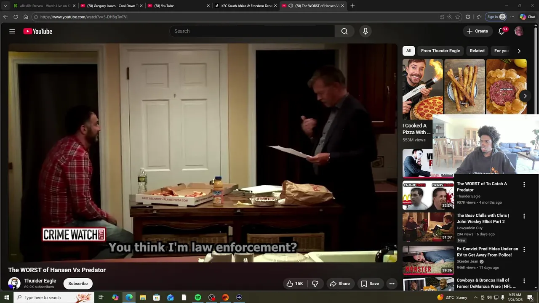Open options for The Beav Chills with Chris
The width and height of the screenshot is (539, 303).
tap(524, 216)
